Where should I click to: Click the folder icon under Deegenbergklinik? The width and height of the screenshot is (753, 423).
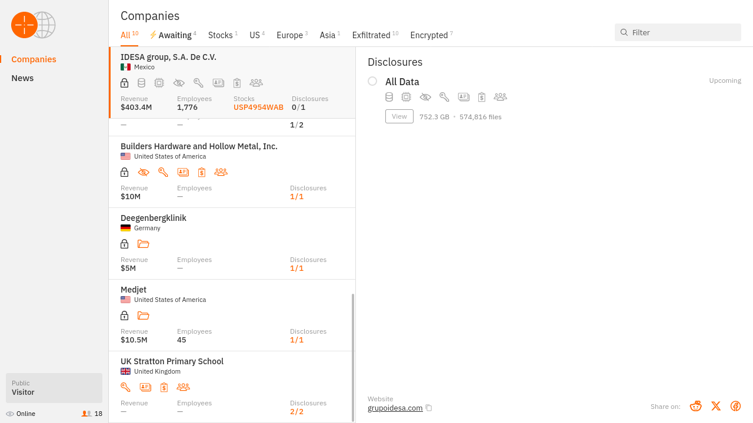[143, 244]
